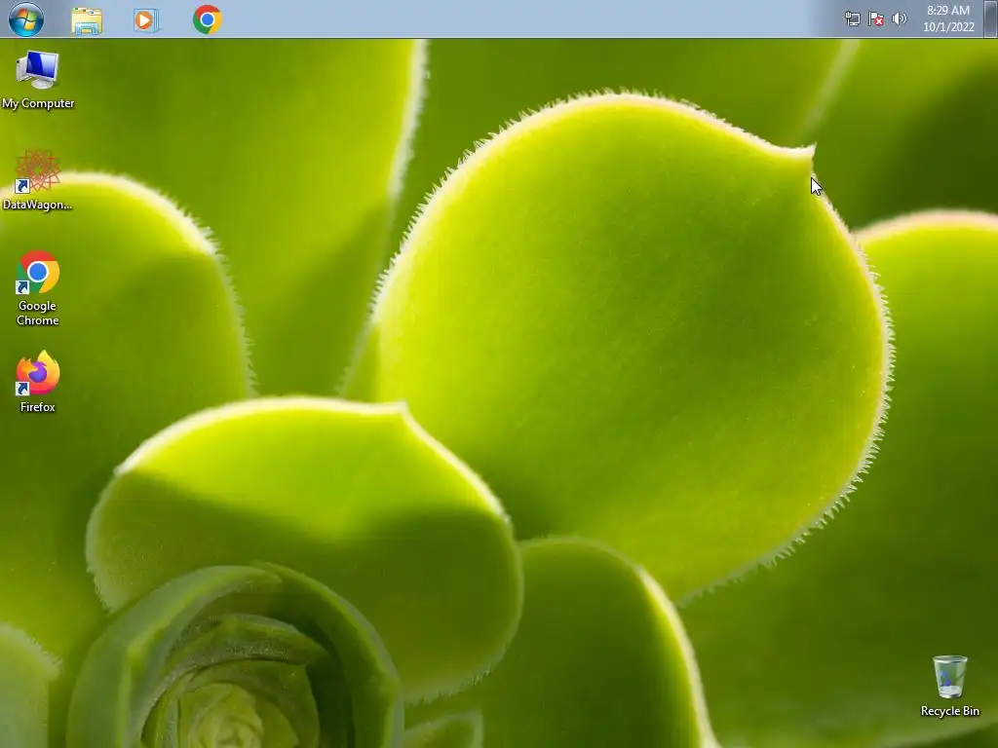Open the volume speaker tray icon
998x748 pixels.
pos(900,19)
